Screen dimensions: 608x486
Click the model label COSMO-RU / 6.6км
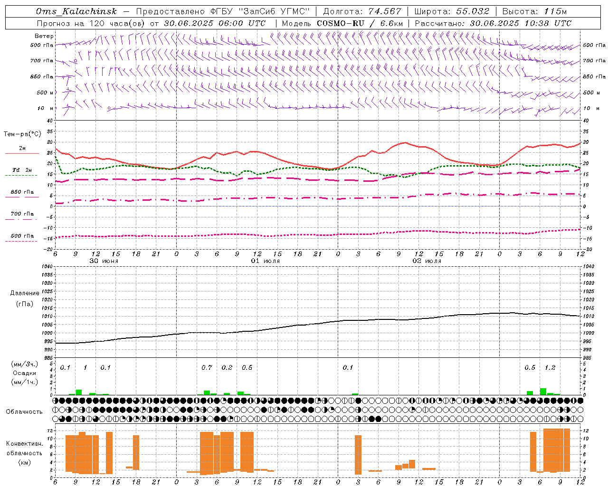tap(360, 23)
